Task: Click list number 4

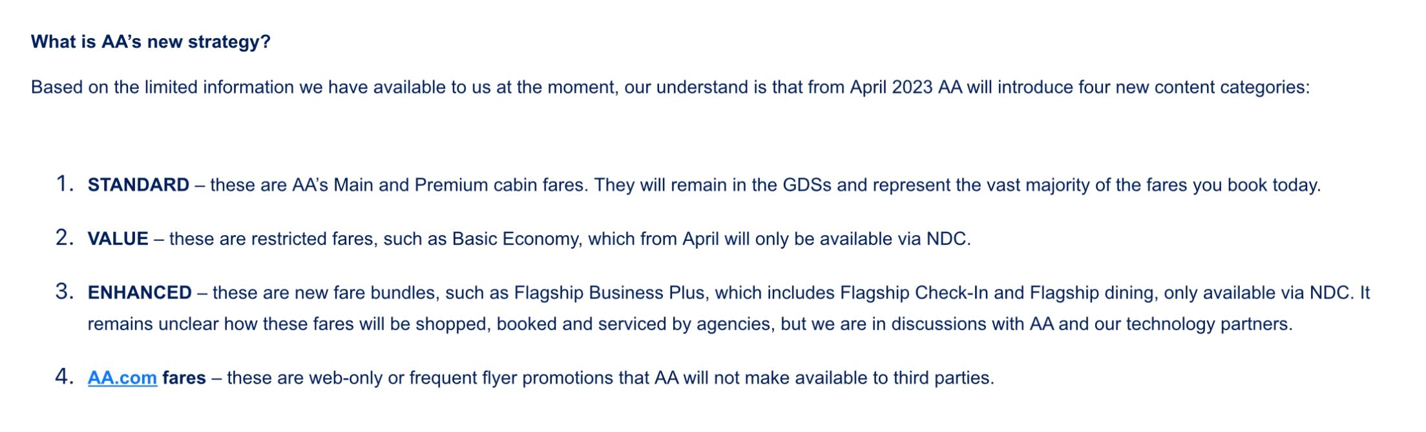Action: 65,376
